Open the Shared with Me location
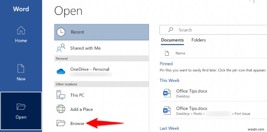267x132 pixels. point(101,48)
